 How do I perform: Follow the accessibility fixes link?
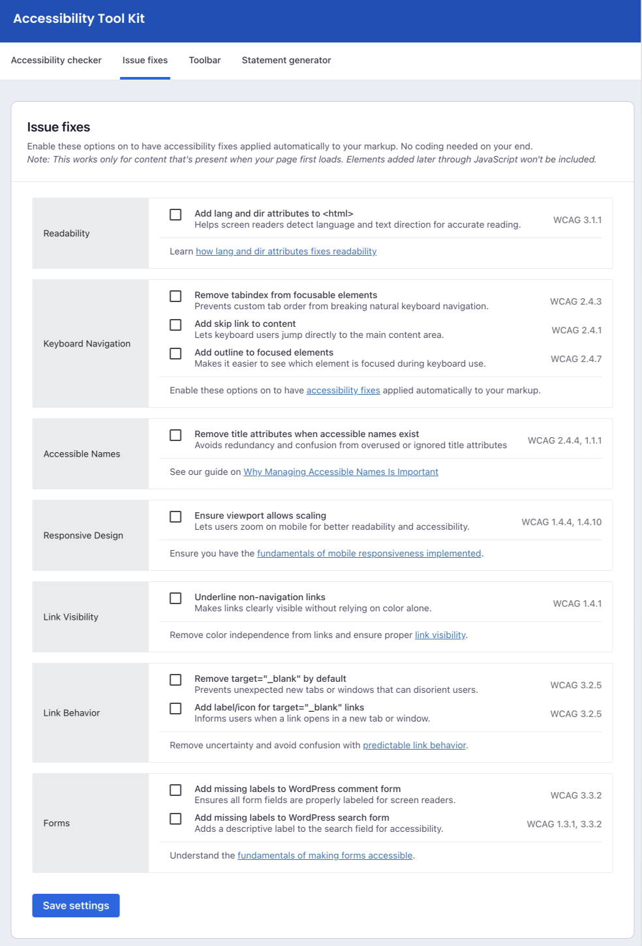click(343, 391)
